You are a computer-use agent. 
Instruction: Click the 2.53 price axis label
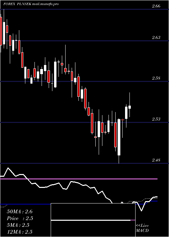156,119
